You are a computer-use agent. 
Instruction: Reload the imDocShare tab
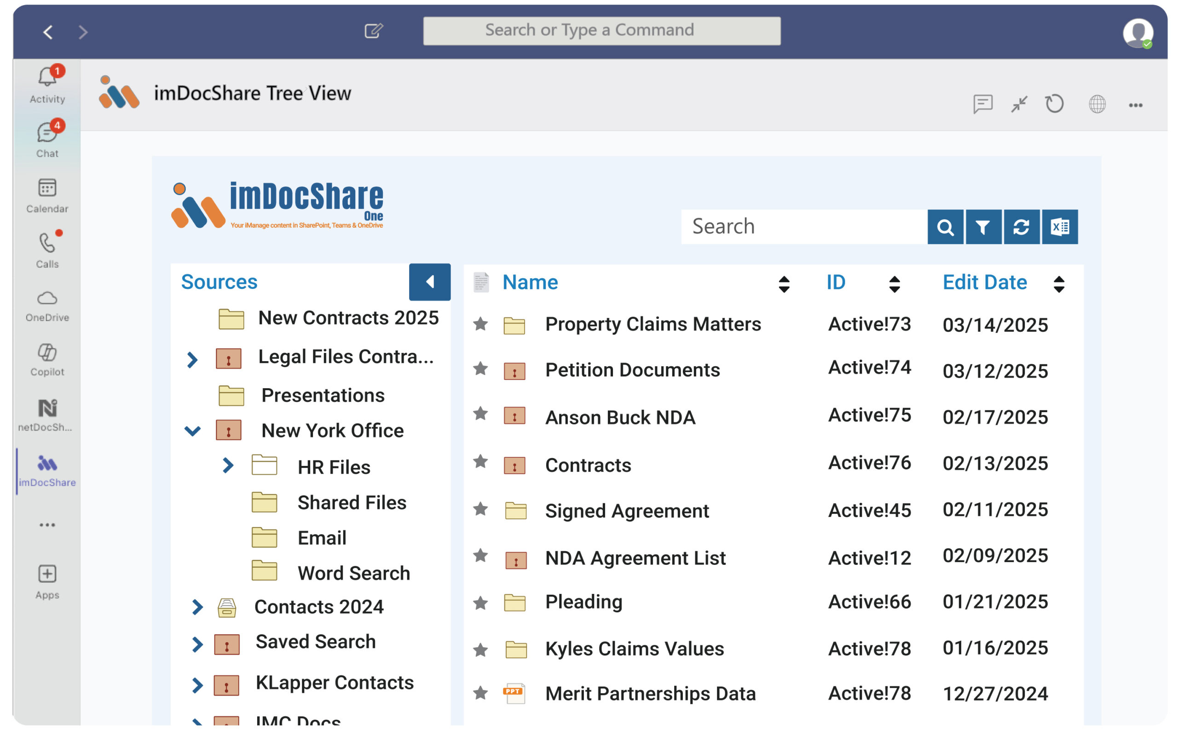[1054, 103]
